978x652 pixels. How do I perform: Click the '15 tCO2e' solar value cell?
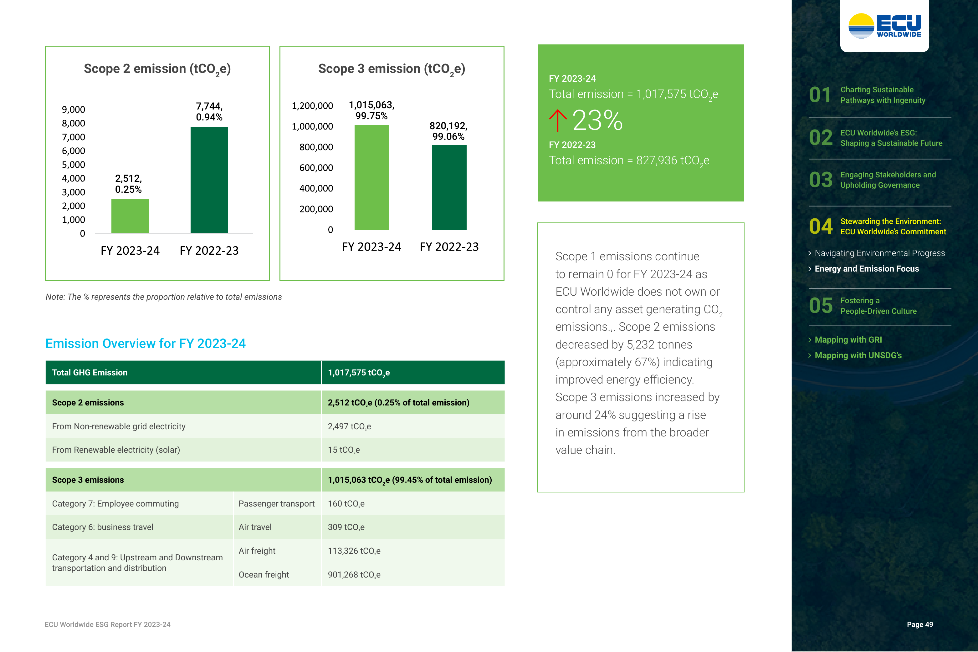413,450
